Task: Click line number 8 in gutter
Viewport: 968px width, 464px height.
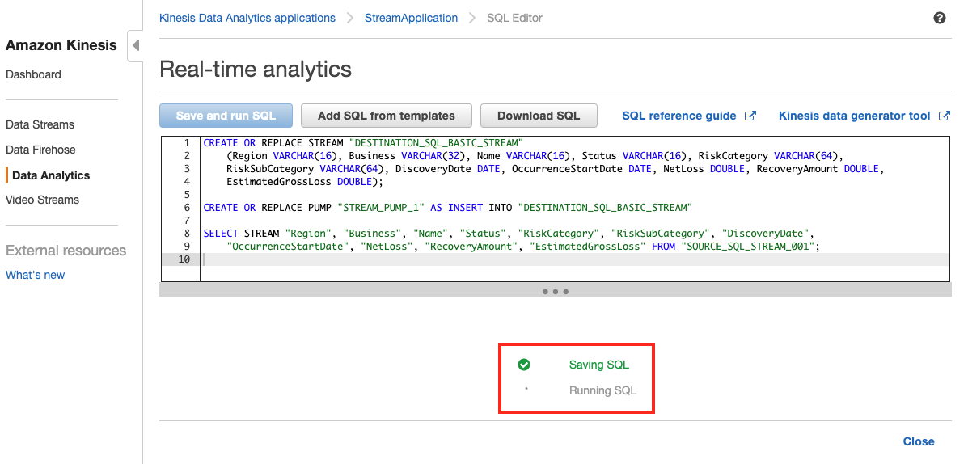Action: [187, 234]
